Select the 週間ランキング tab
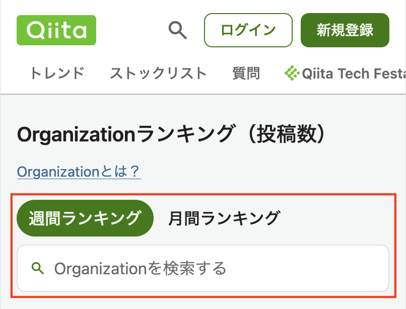The width and height of the screenshot is (406, 309). pos(85,218)
